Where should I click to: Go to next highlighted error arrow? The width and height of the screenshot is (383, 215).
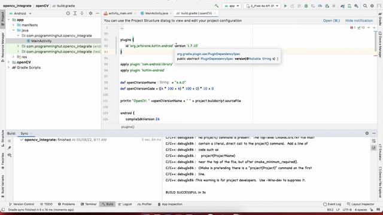click(374, 27)
